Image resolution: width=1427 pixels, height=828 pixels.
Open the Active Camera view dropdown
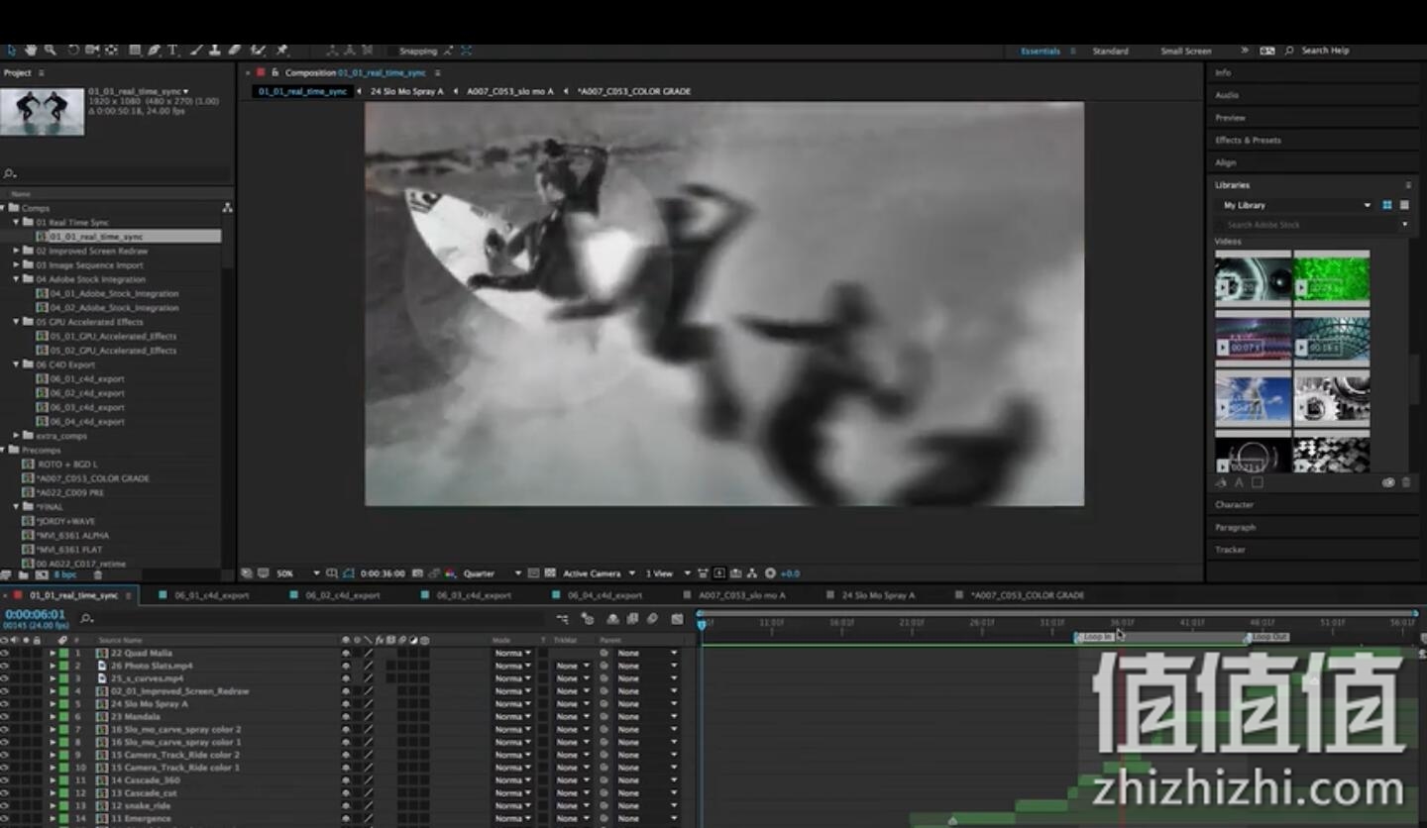pyautogui.click(x=598, y=573)
